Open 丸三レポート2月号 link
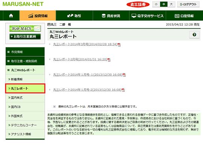 coord(80,59)
